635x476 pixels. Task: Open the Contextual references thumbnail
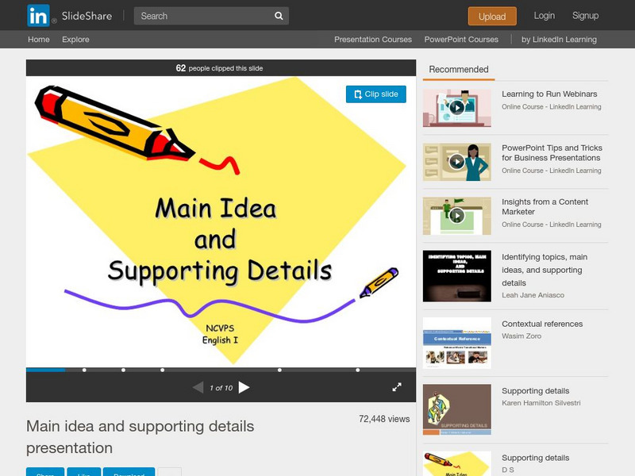tap(457, 343)
